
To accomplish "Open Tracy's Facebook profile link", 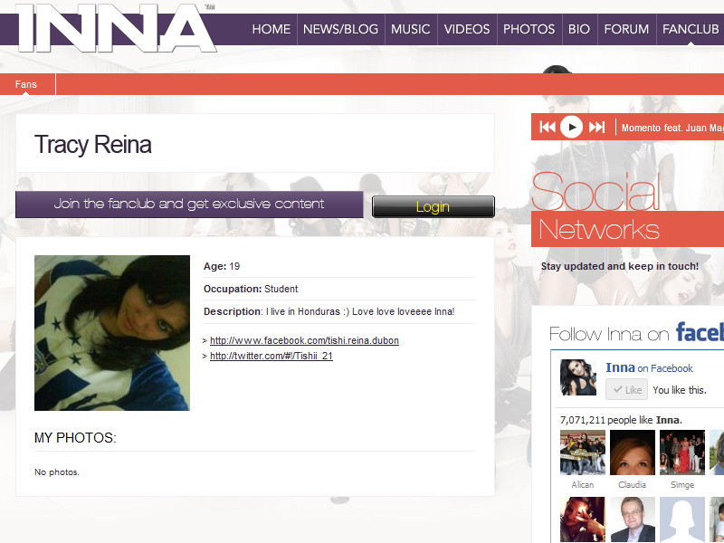I will click(x=304, y=341).
